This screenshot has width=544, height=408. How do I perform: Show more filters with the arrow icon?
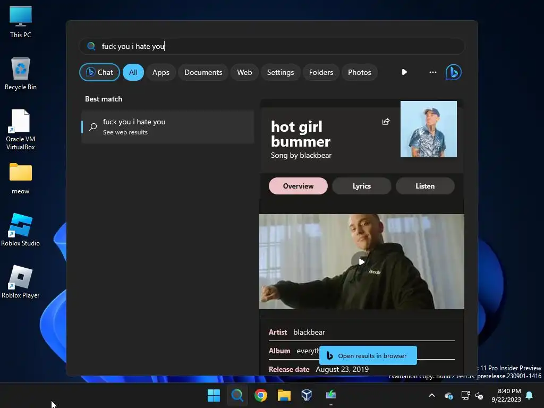404,72
